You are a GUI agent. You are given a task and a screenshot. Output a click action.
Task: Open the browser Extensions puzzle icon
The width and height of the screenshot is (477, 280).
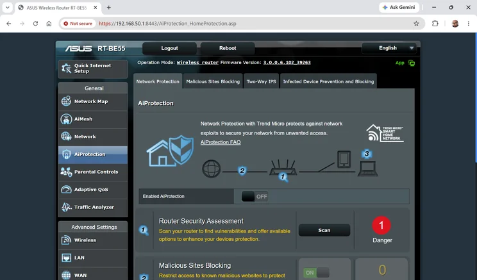[x=435, y=24]
